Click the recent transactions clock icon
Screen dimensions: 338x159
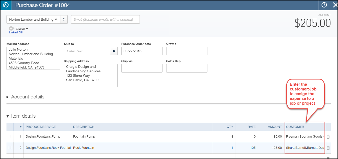click(x=6, y=5)
